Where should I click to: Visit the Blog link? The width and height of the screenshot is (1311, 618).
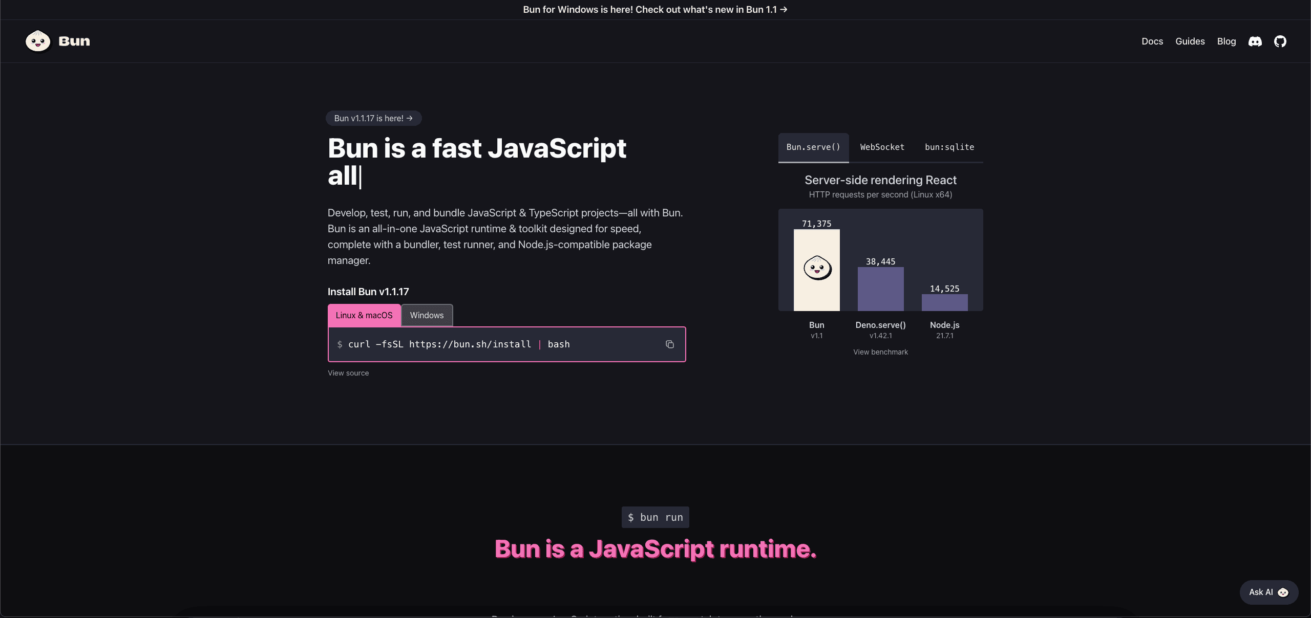(x=1227, y=41)
